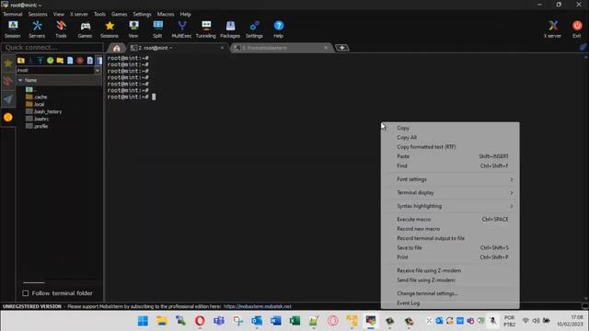Close the '2. root@mint' tab

[x=222, y=48]
